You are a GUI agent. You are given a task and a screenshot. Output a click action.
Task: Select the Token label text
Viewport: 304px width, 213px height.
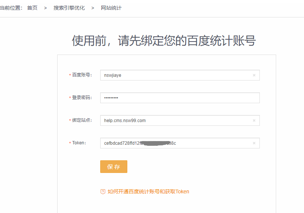click(79, 143)
